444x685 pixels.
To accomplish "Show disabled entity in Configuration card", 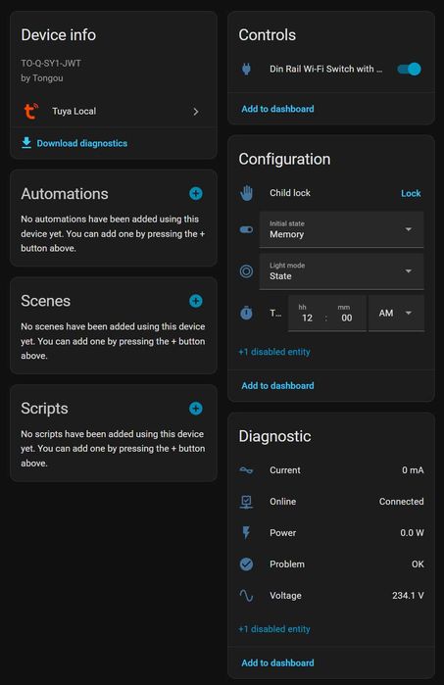I will click(x=274, y=352).
